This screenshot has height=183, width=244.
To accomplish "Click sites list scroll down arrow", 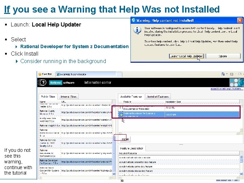I will pyautogui.click(x=114, y=174).
